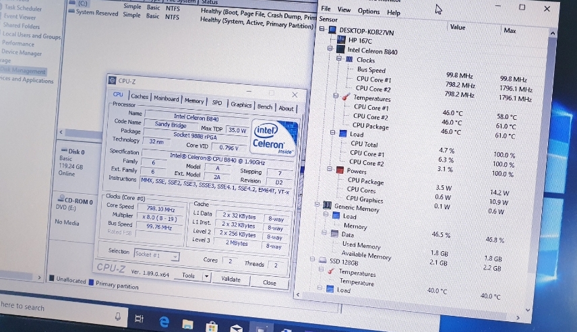Image resolution: width=577 pixels, height=332 pixels.
Task: Click the Validate button in CPU-Z
Action: (231, 279)
